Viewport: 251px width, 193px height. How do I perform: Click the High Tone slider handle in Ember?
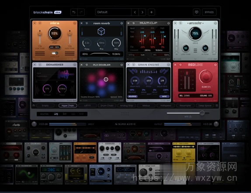click(70, 33)
